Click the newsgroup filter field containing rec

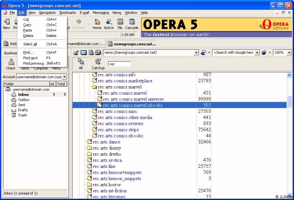click(119, 64)
